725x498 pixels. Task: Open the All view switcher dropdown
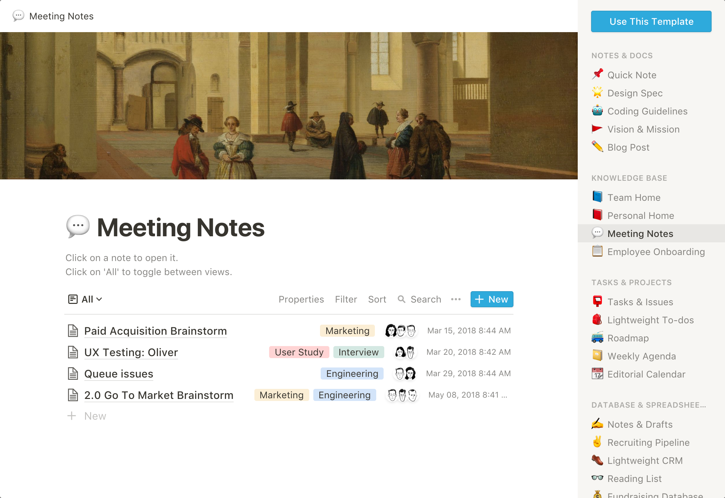click(x=85, y=299)
